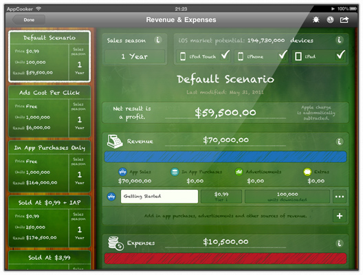Tap Result $164,000.00 in In App Purchases card
This screenshot has width=363, height=275.
(x=35, y=183)
